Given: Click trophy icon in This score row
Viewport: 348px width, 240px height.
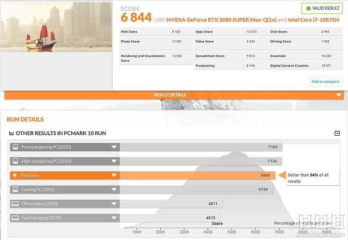Looking at the screenshot, I should click(15, 176).
